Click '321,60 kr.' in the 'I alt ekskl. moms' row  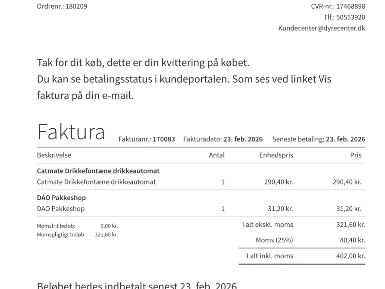(x=350, y=225)
